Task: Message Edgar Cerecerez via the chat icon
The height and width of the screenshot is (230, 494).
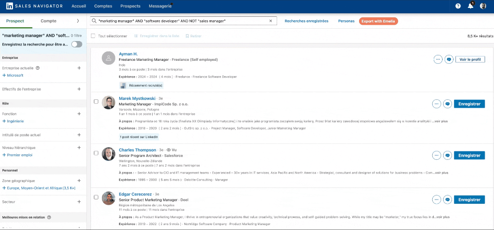Action: [448, 200]
